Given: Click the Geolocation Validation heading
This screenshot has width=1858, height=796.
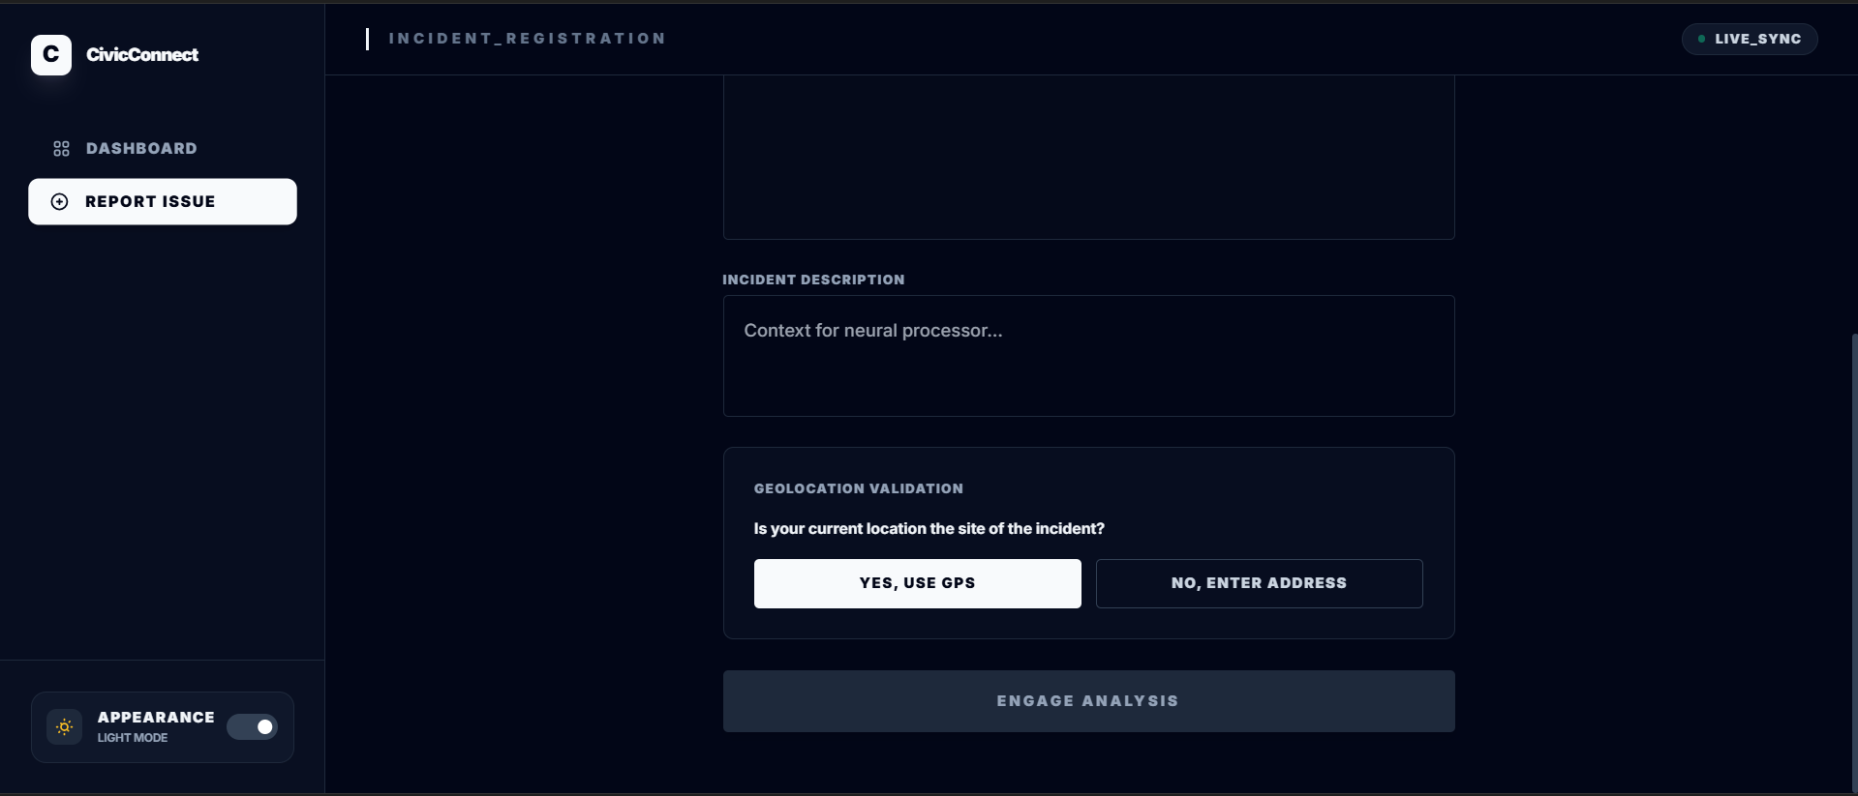Looking at the screenshot, I should (x=859, y=488).
